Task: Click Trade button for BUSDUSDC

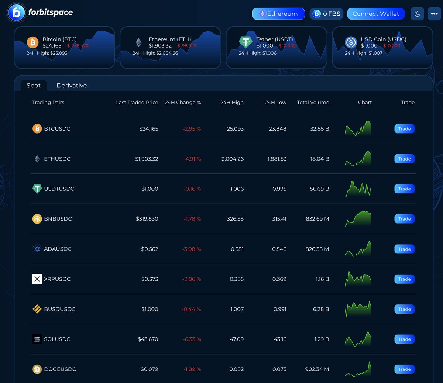Action: [x=404, y=309]
